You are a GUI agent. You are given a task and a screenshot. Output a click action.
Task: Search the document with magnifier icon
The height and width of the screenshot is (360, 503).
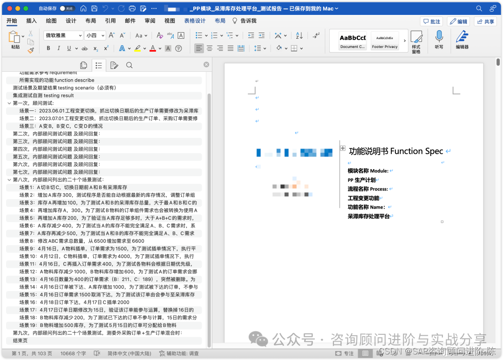[x=479, y=9]
